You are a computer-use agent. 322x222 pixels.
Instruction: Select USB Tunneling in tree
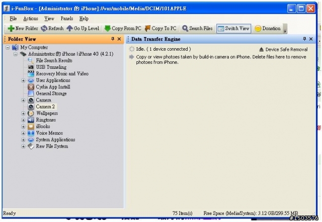[51, 67]
